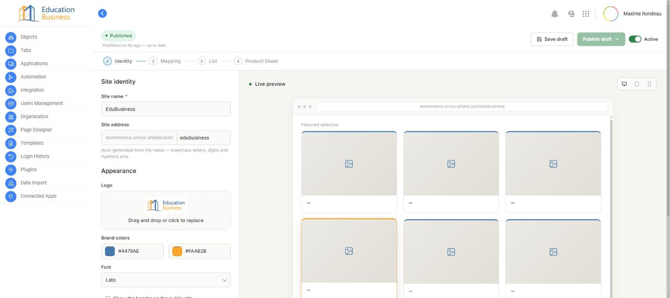Viewport: 670px width, 298px height.
Task: Open the Font dropdown showing Lato
Action: click(x=166, y=280)
